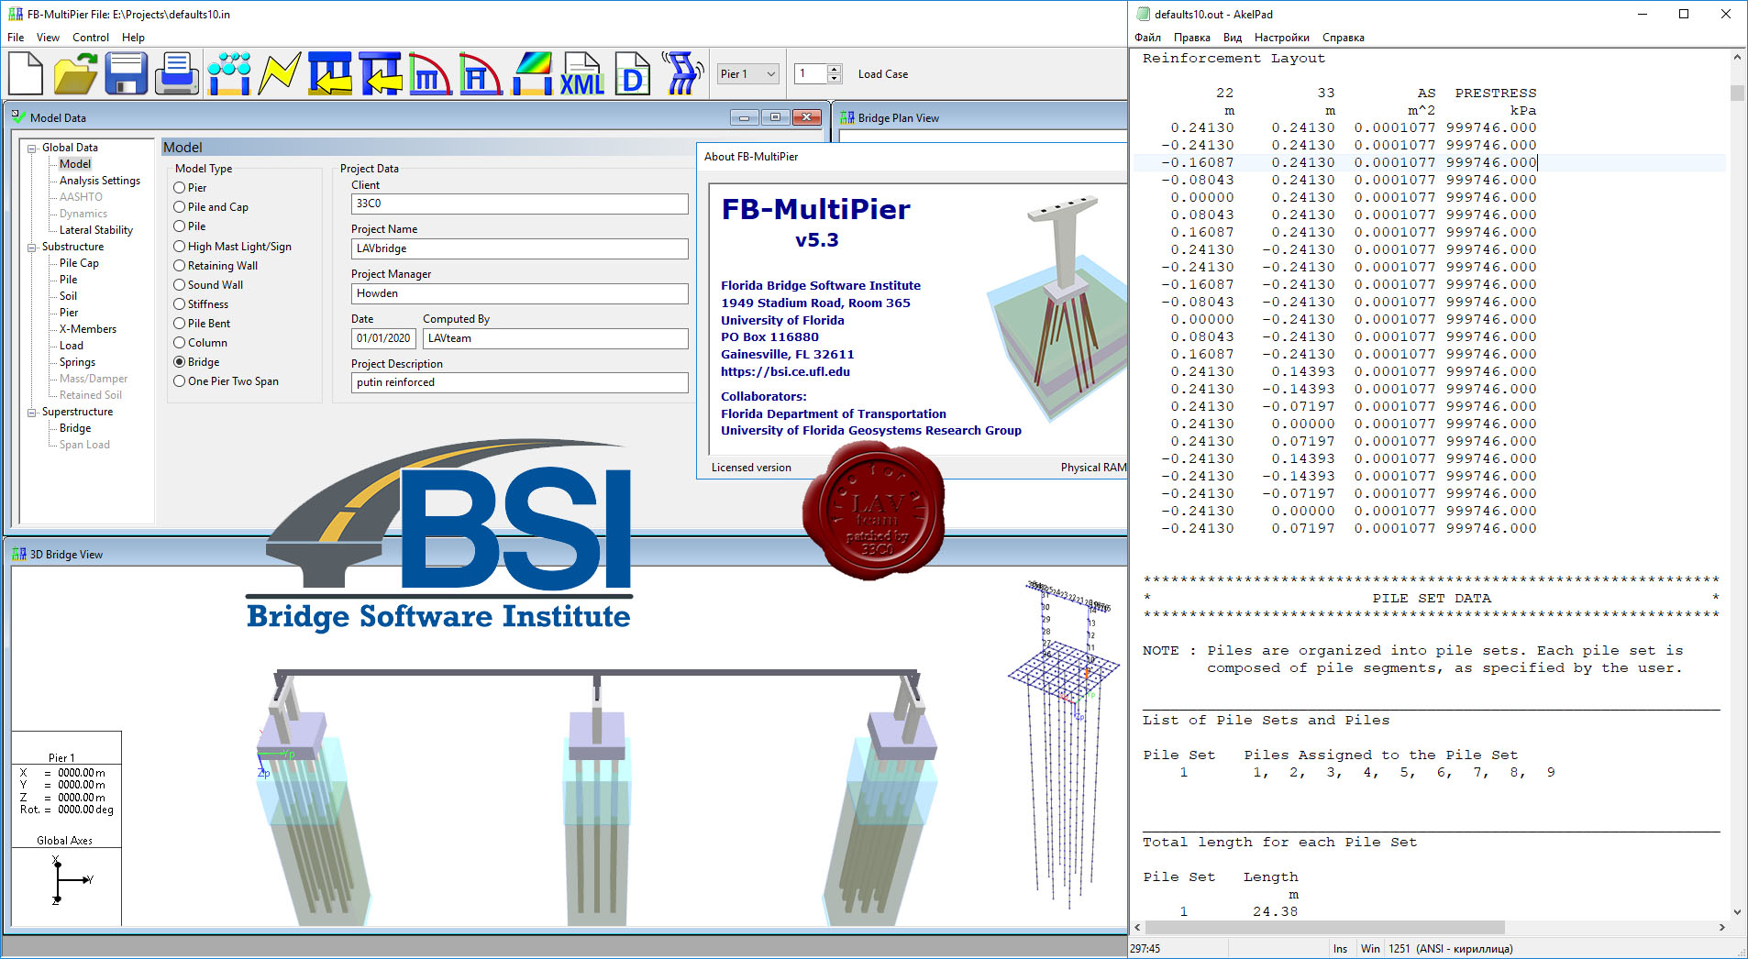The height and width of the screenshot is (959, 1748).
Task: Collapse the Global Data tree node
Action: [32, 148]
